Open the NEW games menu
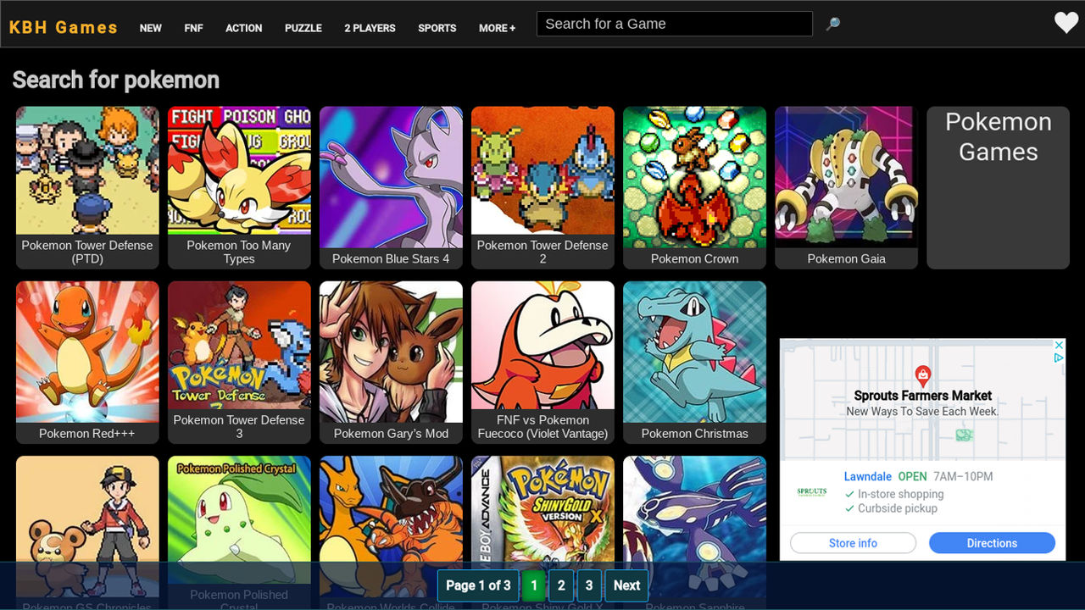 151,28
